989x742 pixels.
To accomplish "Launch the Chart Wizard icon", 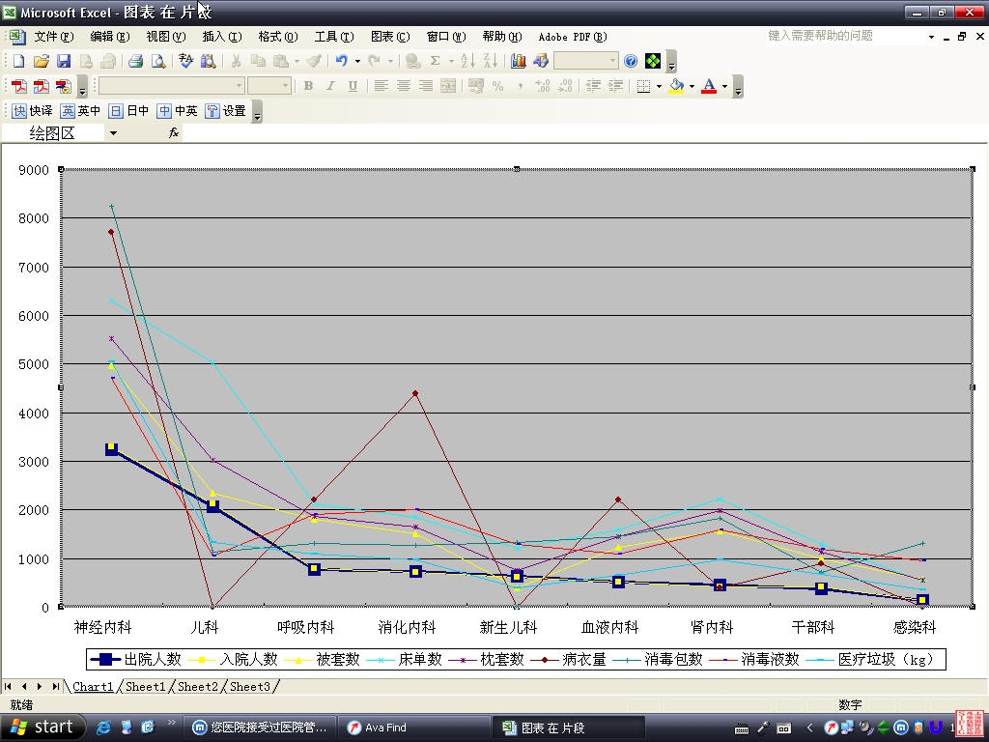I will 519,61.
